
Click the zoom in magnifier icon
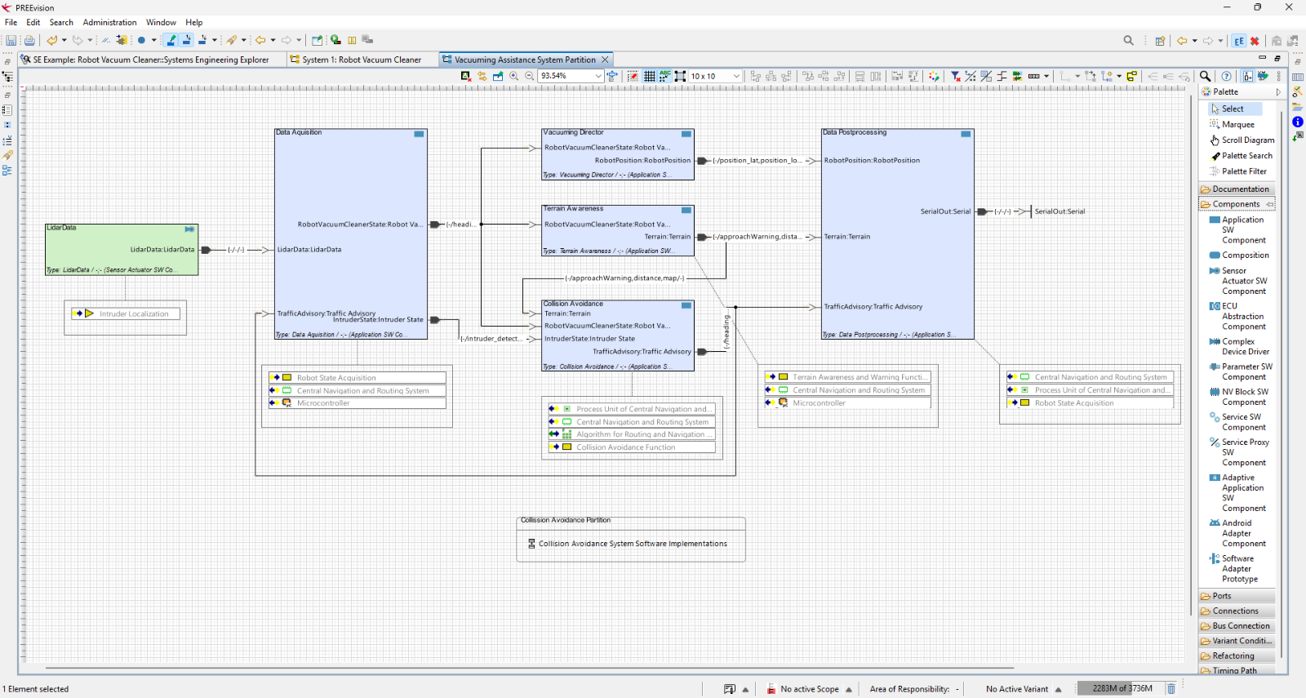click(513, 76)
